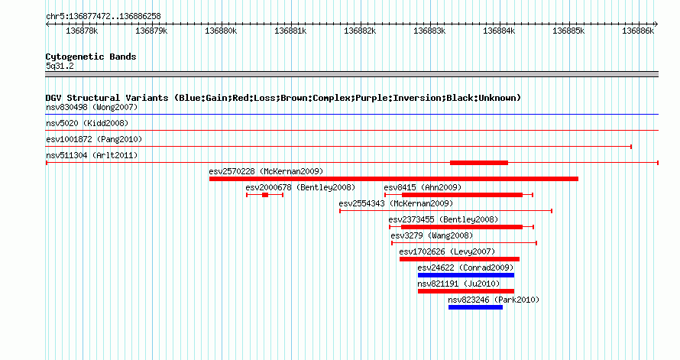Click the esv8415 (Ahn2009) label

[x=423, y=187]
